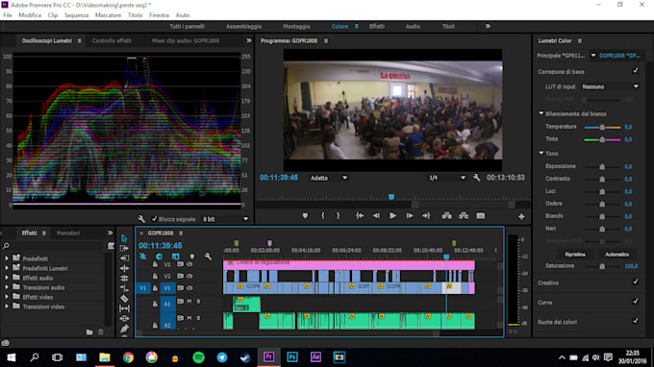Toggle Correzione di base checkbox
This screenshot has width=654, height=367.
(x=635, y=71)
